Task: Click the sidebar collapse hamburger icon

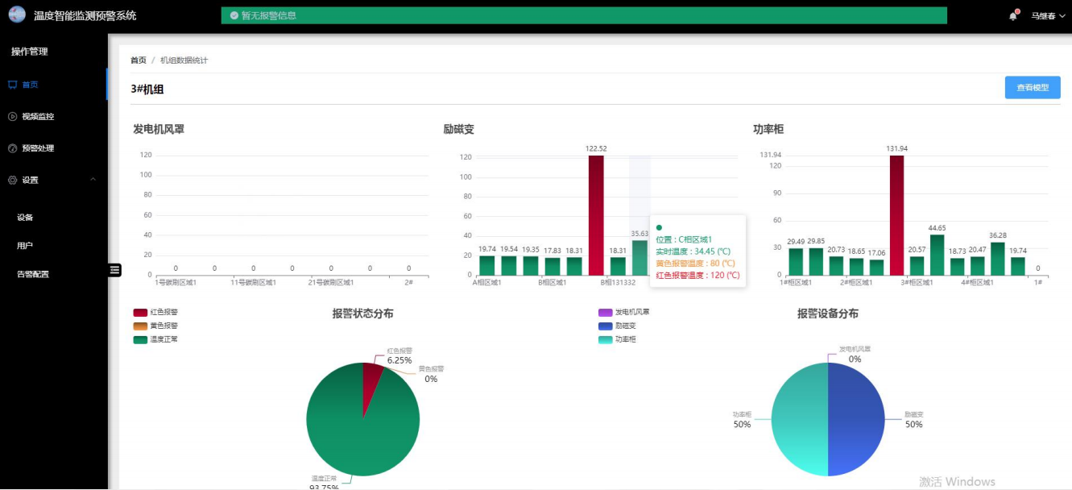Action: [115, 270]
